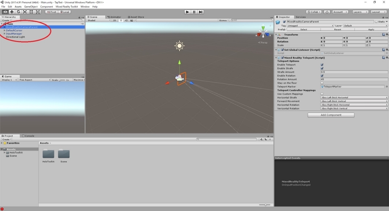Viewport: 389px width, 211px height.
Task: Select the Scale tool in toolbar
Action: click(x=25, y=12)
